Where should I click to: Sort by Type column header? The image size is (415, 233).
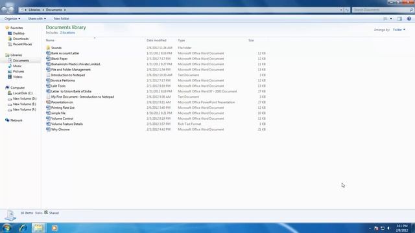181,40
